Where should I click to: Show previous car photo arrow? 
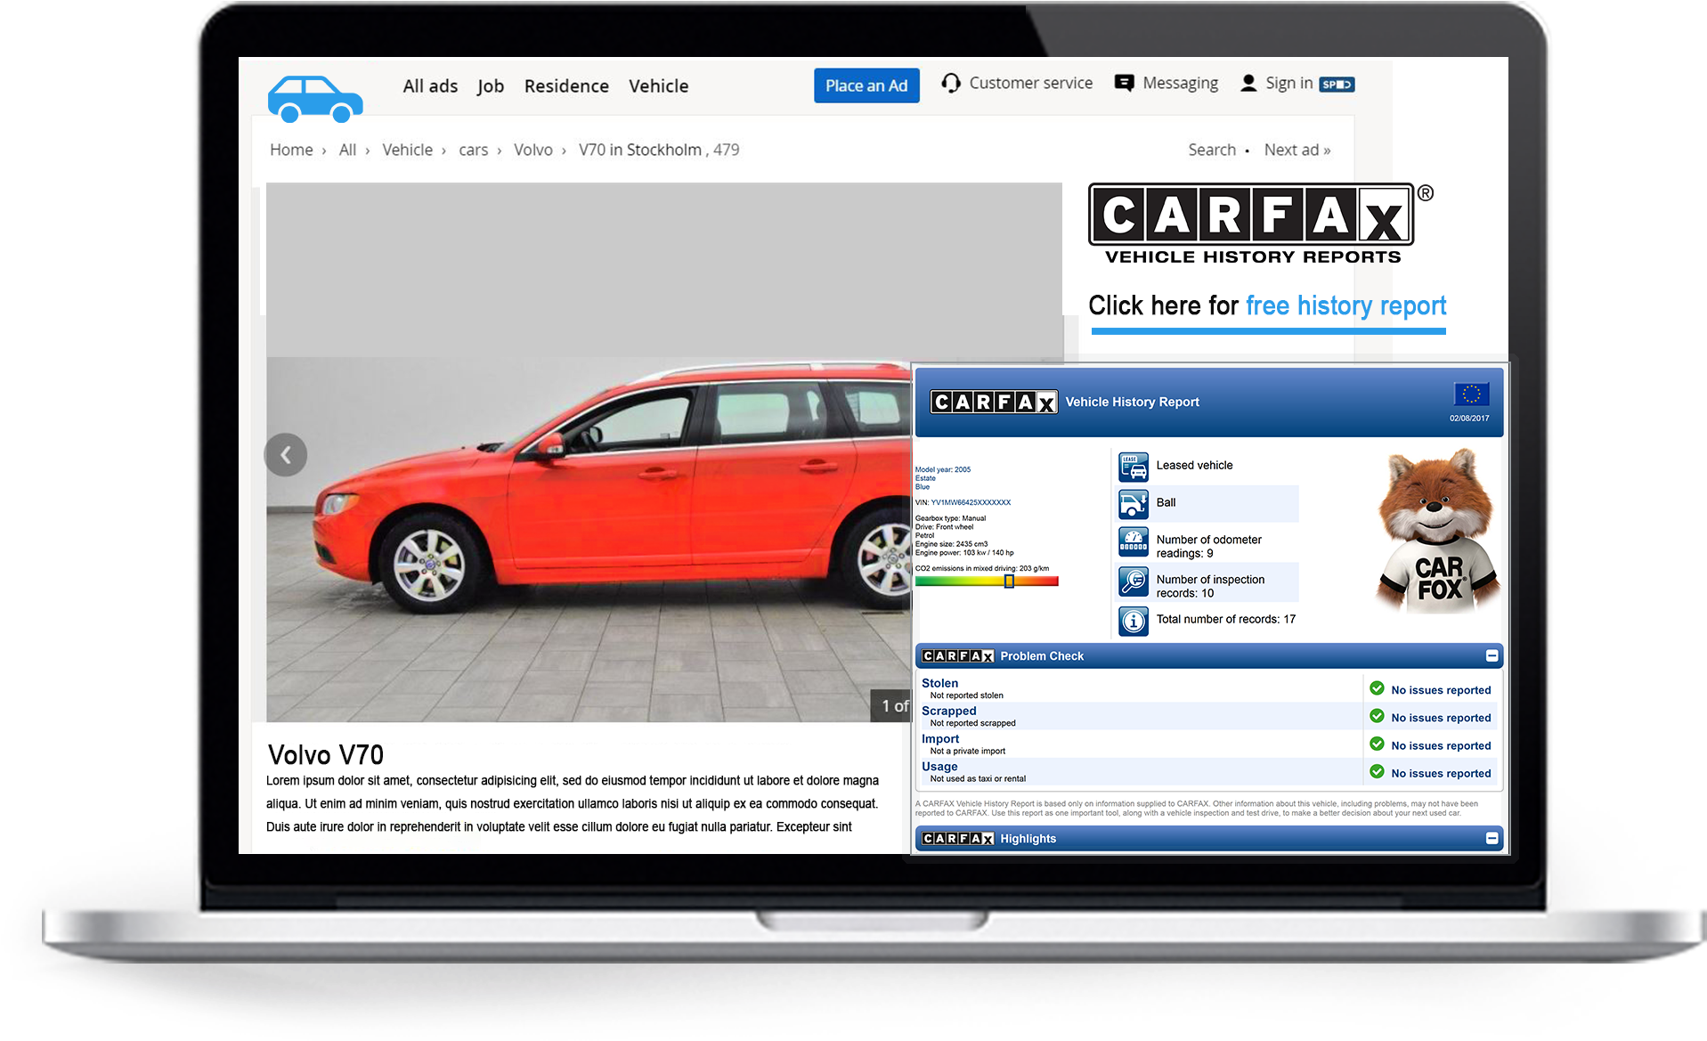286,455
